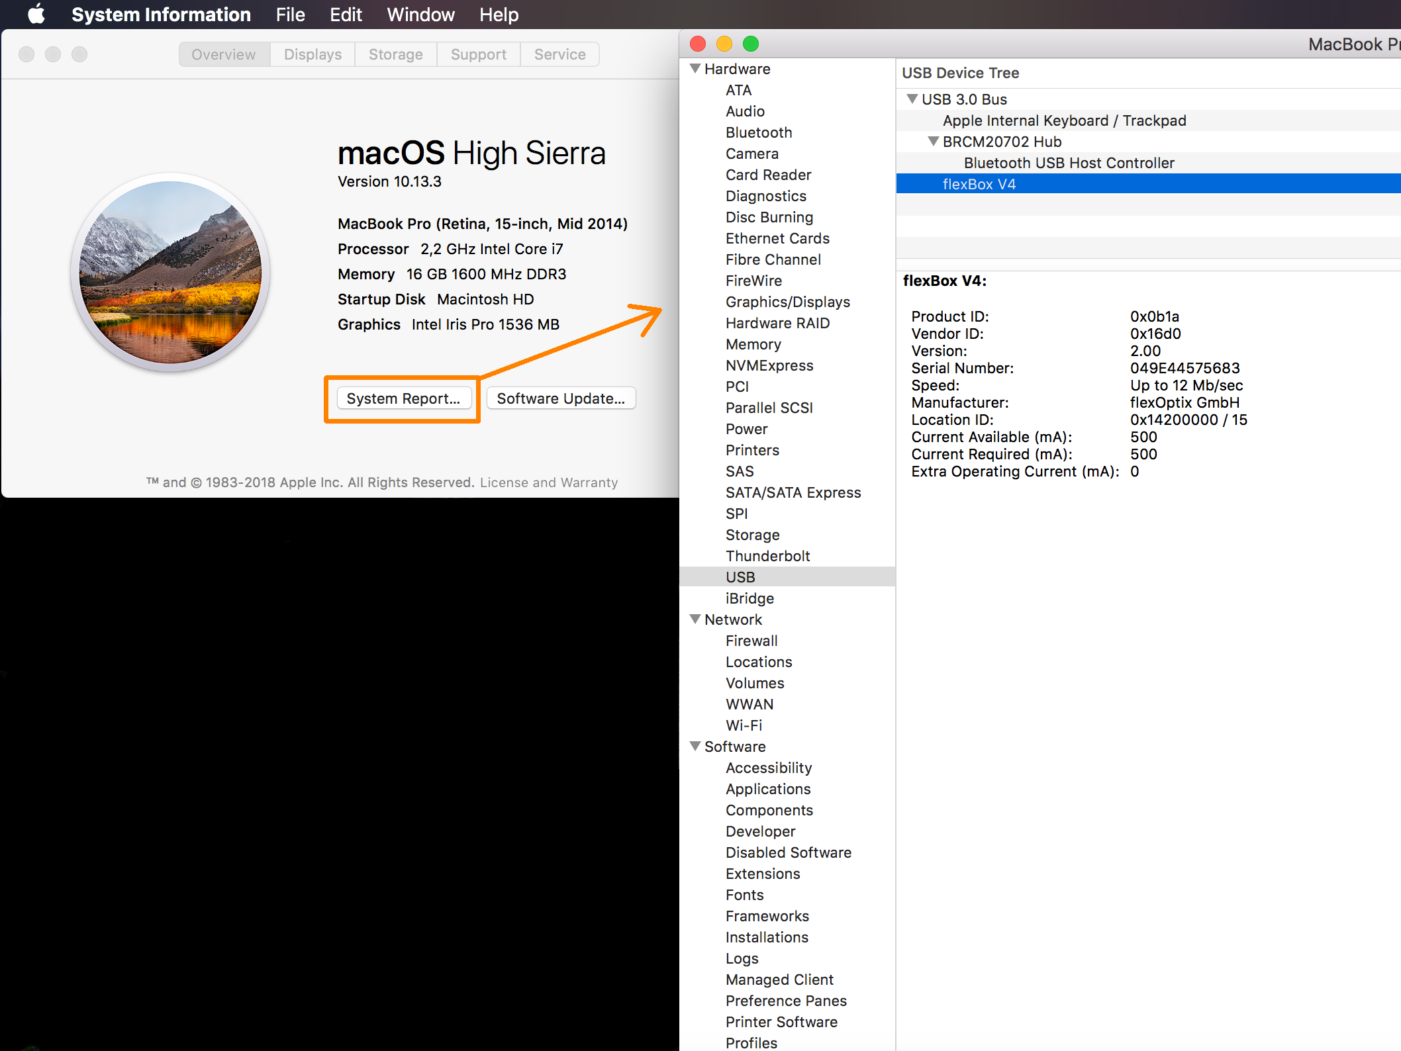Select Firewall under Network
Screen dimensions: 1401x1051
(751, 641)
